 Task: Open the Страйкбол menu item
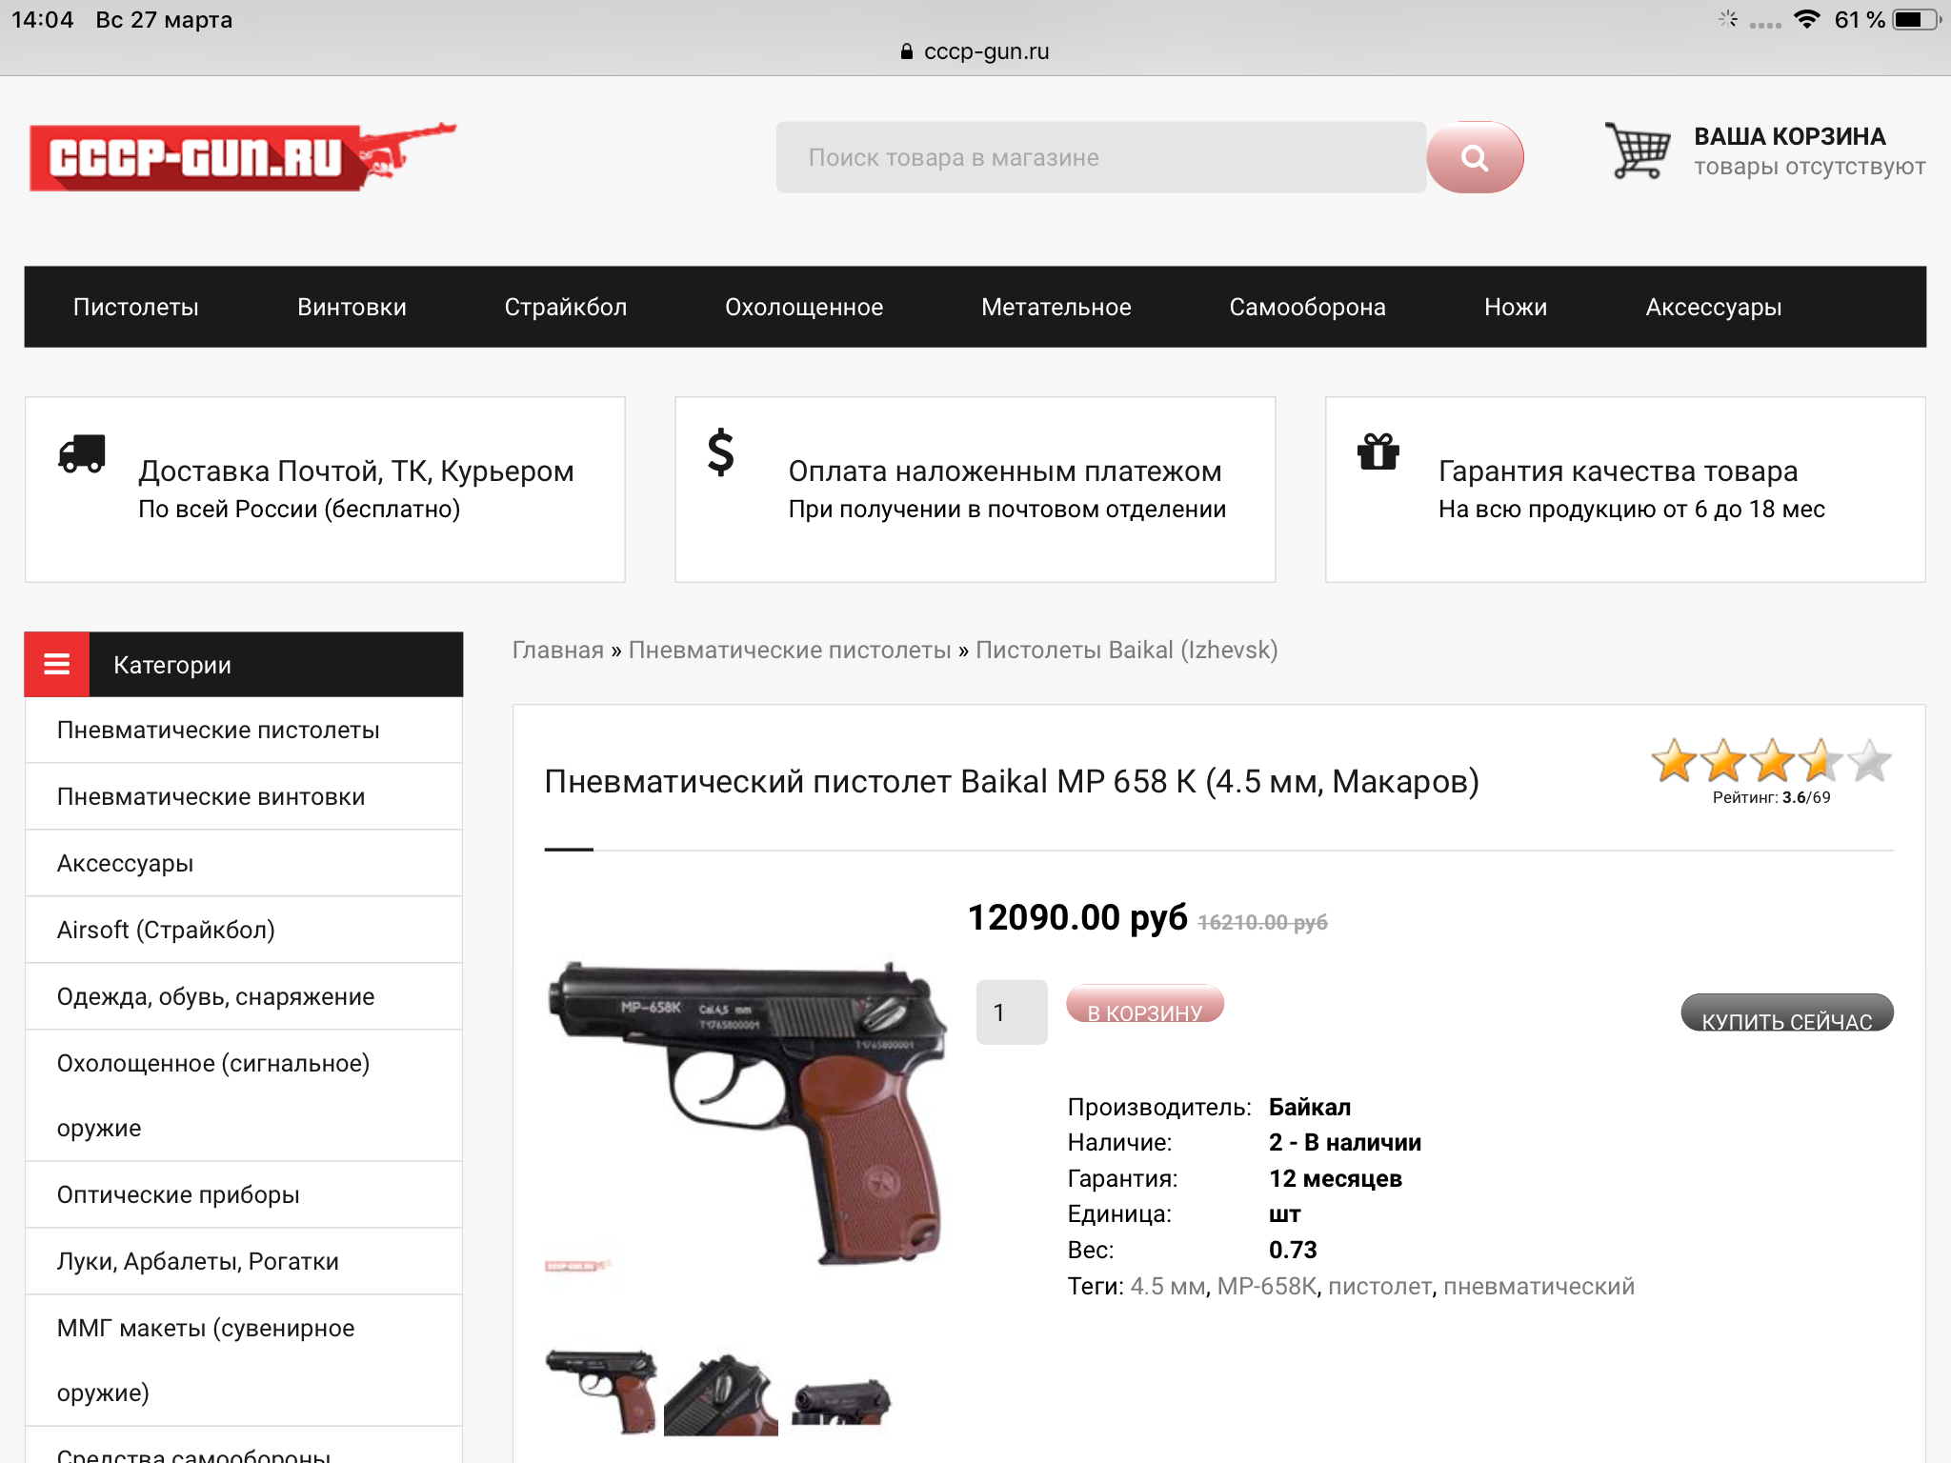click(x=566, y=307)
